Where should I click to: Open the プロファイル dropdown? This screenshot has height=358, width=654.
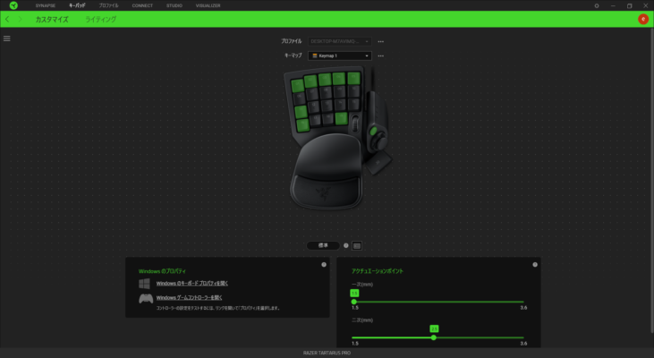click(x=339, y=42)
